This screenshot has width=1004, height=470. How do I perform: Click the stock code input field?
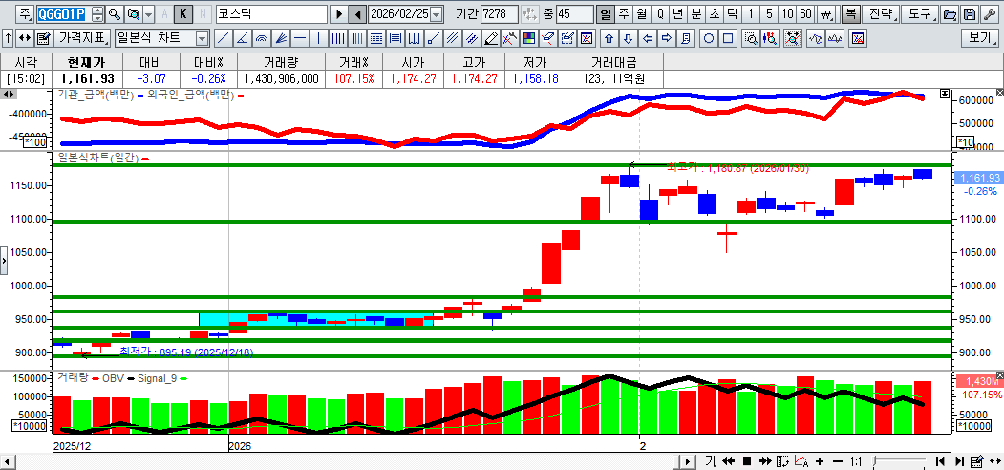coord(62,14)
